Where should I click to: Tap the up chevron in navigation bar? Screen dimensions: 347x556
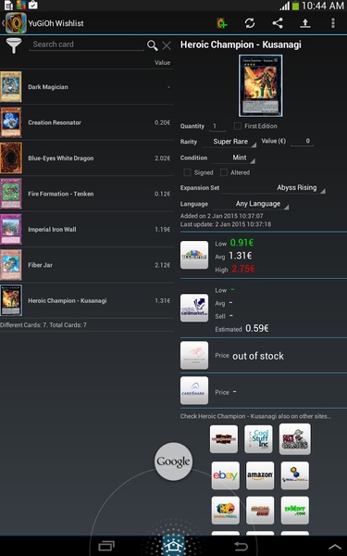pos(334,548)
